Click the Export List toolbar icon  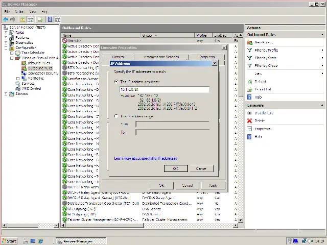40,19
